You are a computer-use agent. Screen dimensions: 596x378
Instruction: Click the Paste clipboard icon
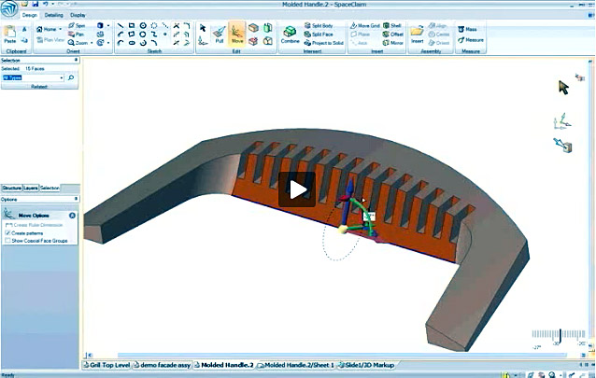9,35
